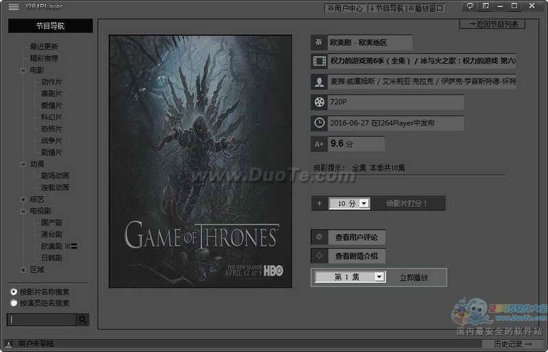
Task: Click the chat bubble icon in title bar
Action: pyautogui.click(x=471, y=6)
